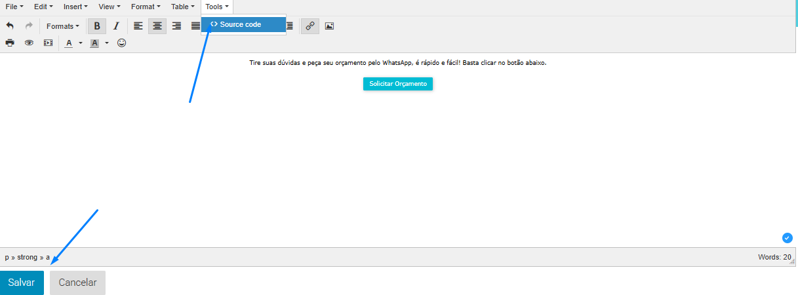Viewport: 798px width, 295px height.
Task: Open the text color dropdown arrow
Action: [81, 43]
